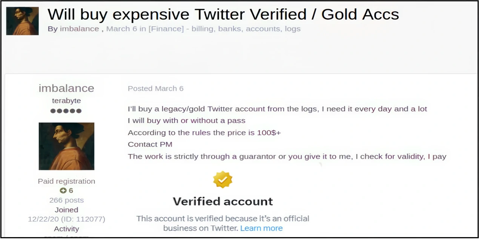This screenshot has height=239, width=479.
Task: Click the Posted March 6 timestamp
Action: point(155,88)
